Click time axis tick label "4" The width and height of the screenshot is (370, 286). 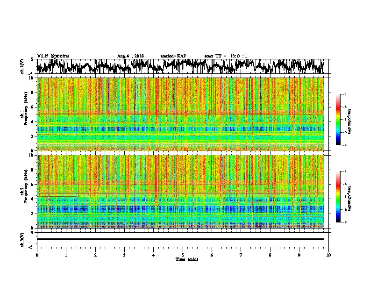(x=154, y=255)
